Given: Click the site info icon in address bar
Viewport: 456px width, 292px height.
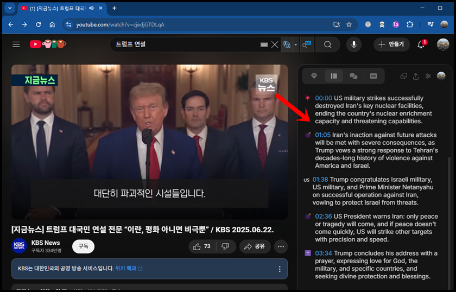Looking at the screenshot, I should point(68,25).
